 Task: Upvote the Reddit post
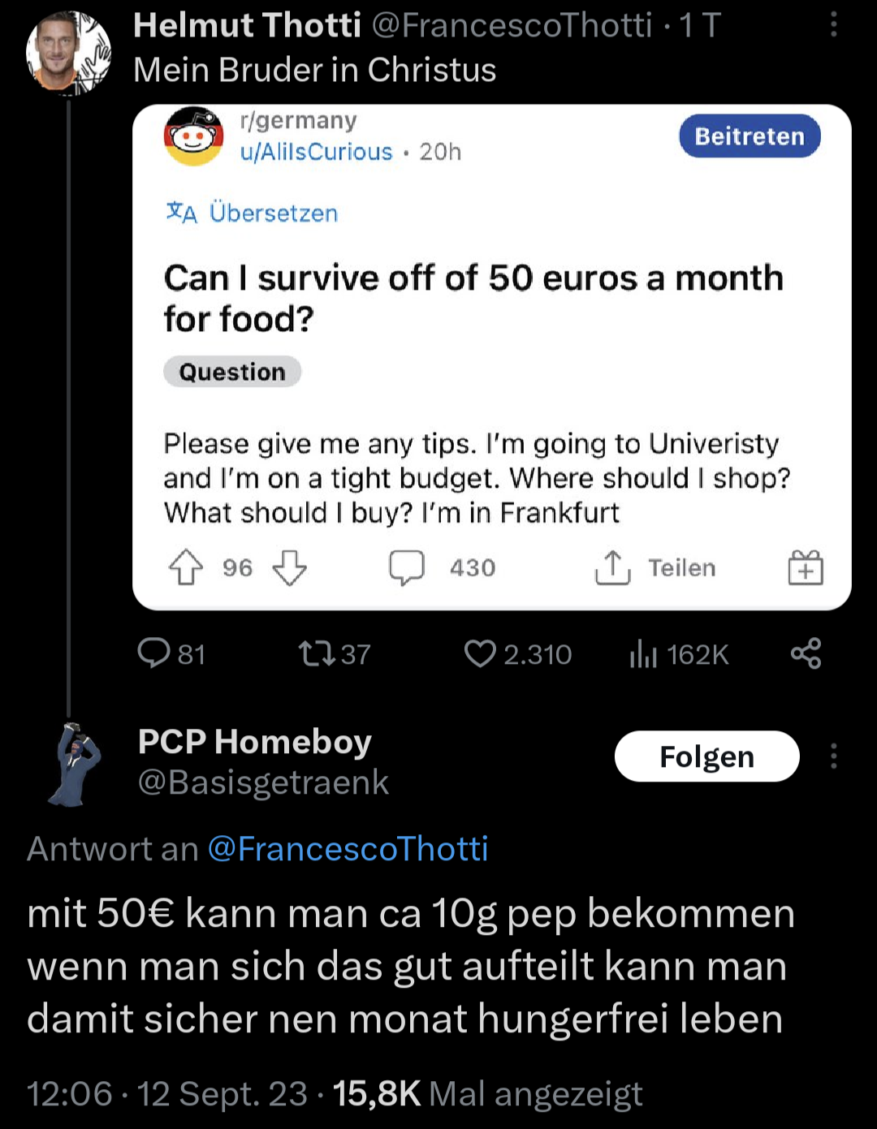(x=186, y=567)
